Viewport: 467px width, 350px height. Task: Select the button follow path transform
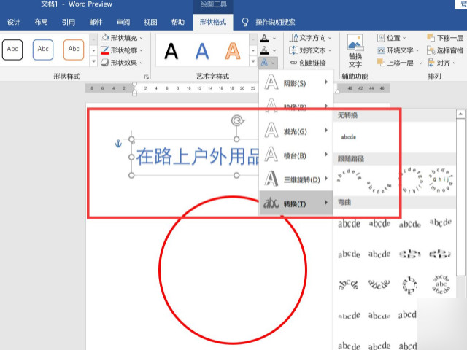pyautogui.click(x=441, y=180)
